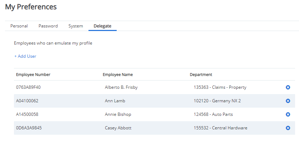The width and height of the screenshot is (299, 144).
Task: Click the Department column header
Action: [x=201, y=74]
